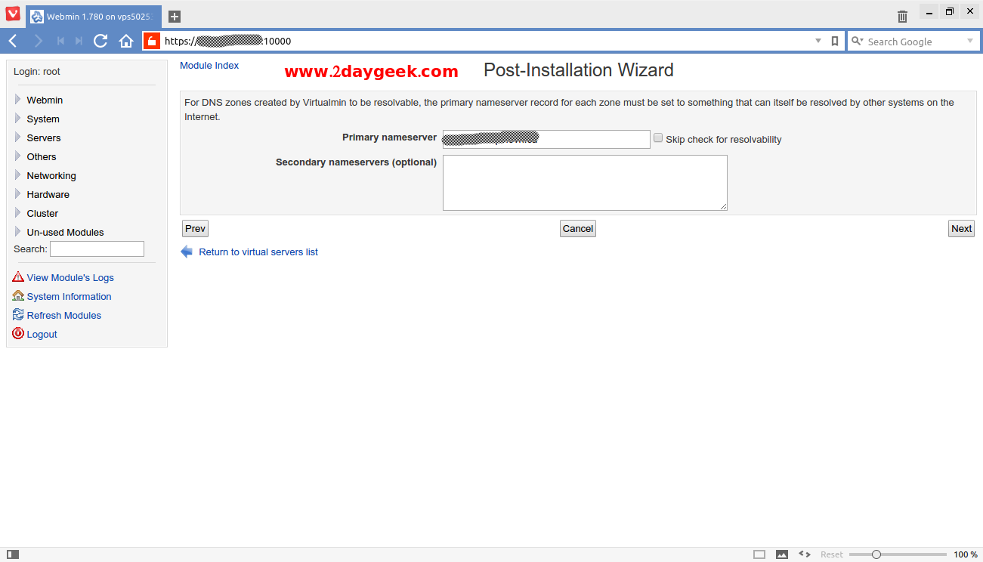Expand the Cluster menu category
The height and width of the screenshot is (562, 983).
pos(42,213)
